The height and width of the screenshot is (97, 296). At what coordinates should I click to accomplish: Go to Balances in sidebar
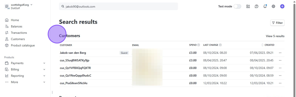click(16, 26)
